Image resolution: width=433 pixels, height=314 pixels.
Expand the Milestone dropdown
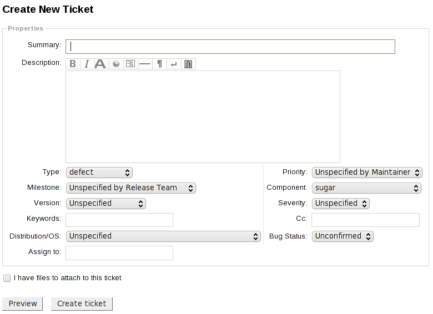coord(130,188)
